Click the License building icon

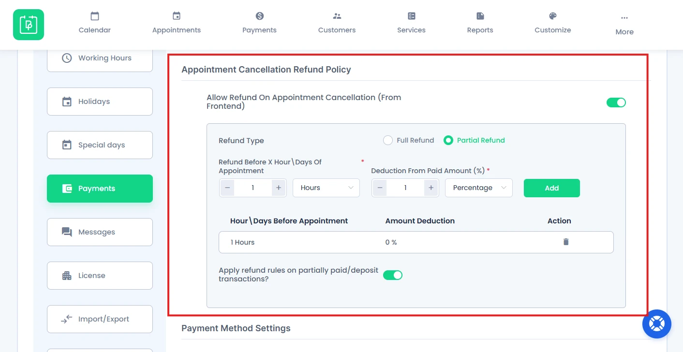coord(67,276)
